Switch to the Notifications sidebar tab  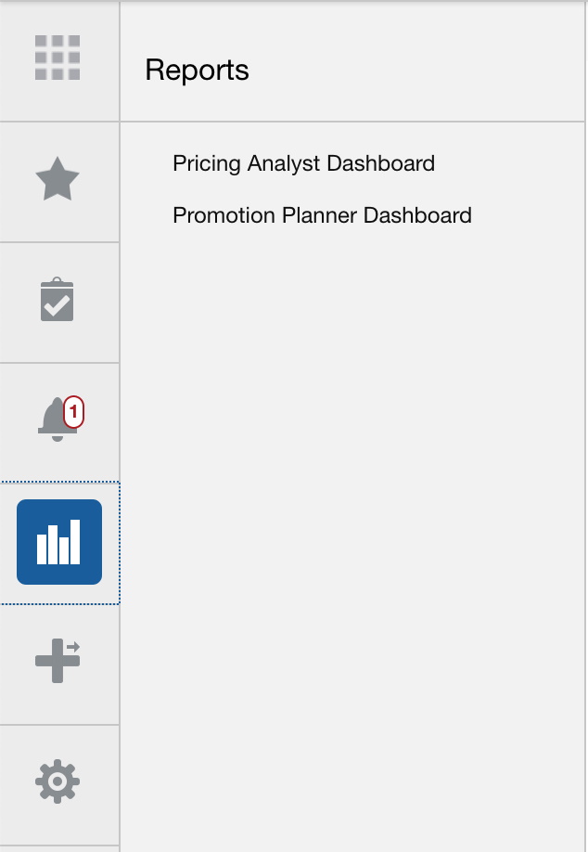[56, 418]
